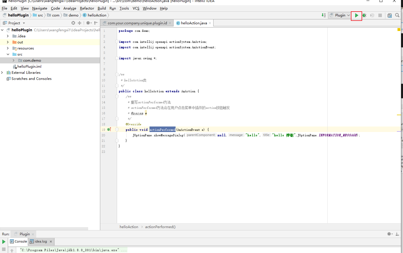Fold the actionPerformed method at line 19
This screenshot has height=253, width=403.
pyautogui.click(x=117, y=129)
